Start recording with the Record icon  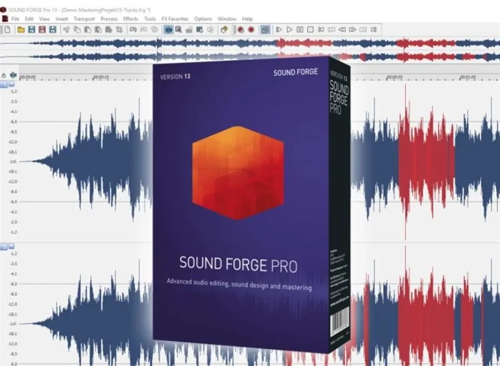(x=251, y=29)
